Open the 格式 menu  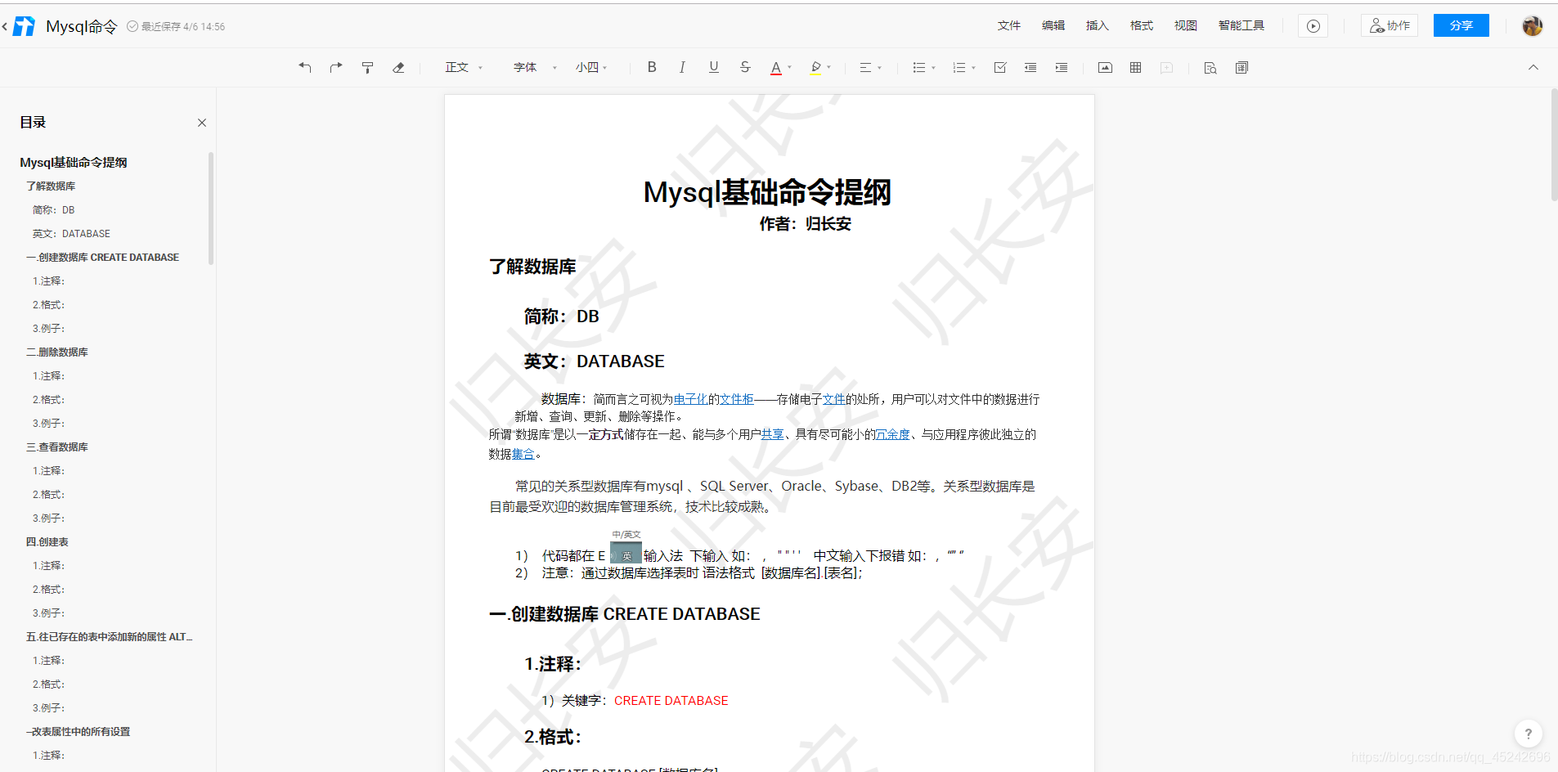(x=1142, y=25)
